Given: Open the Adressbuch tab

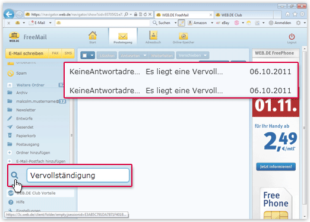Looking at the screenshot, I should click(x=153, y=37).
